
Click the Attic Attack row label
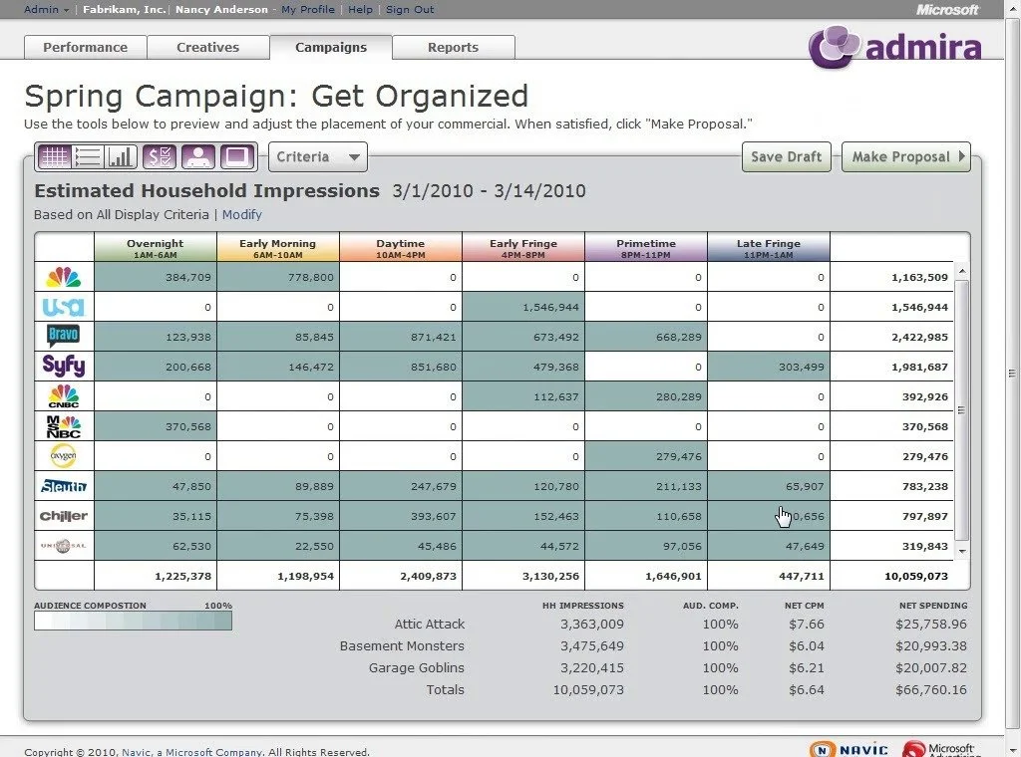[429, 624]
